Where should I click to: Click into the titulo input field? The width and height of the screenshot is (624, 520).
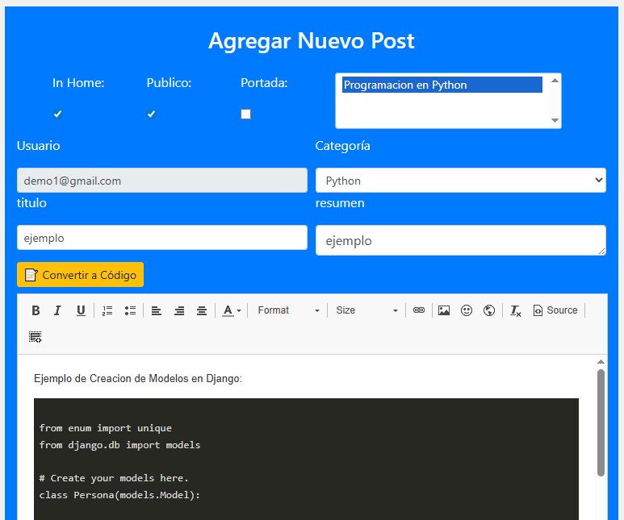pos(162,238)
